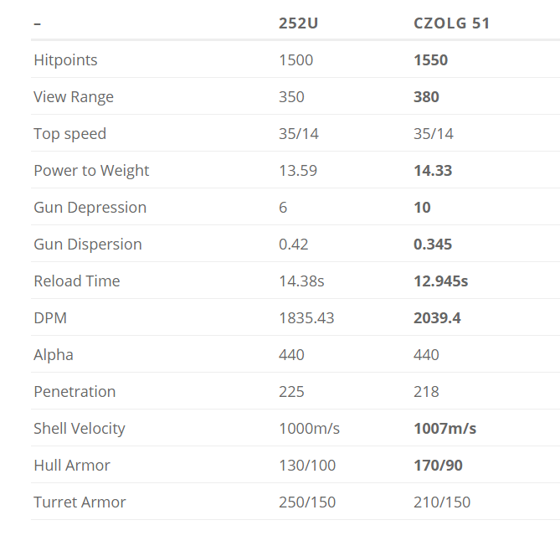
Task: Click the View Range row label
Action: pos(74,97)
